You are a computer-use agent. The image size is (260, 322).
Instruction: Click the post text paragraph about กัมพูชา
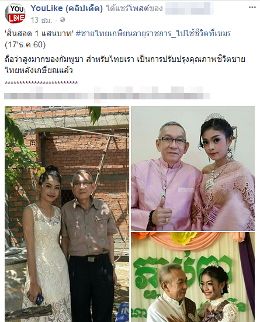pos(125,65)
